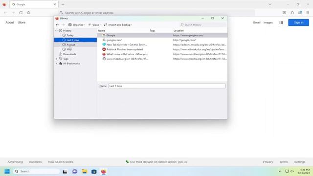The width and height of the screenshot is (313, 176).
Task: Open Google apps grid icon
Action: pyautogui.click(x=281, y=22)
